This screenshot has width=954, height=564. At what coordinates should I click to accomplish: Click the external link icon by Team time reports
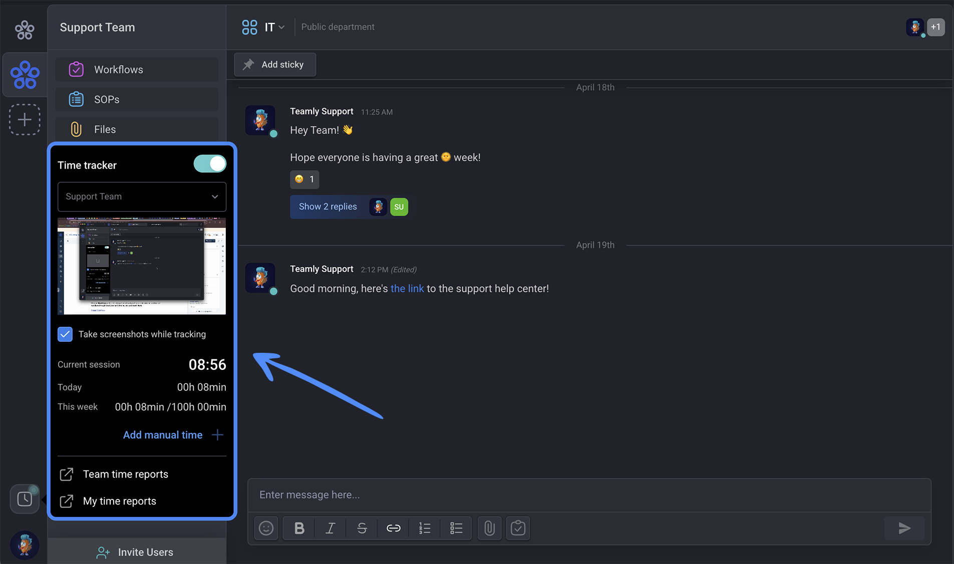(67, 474)
